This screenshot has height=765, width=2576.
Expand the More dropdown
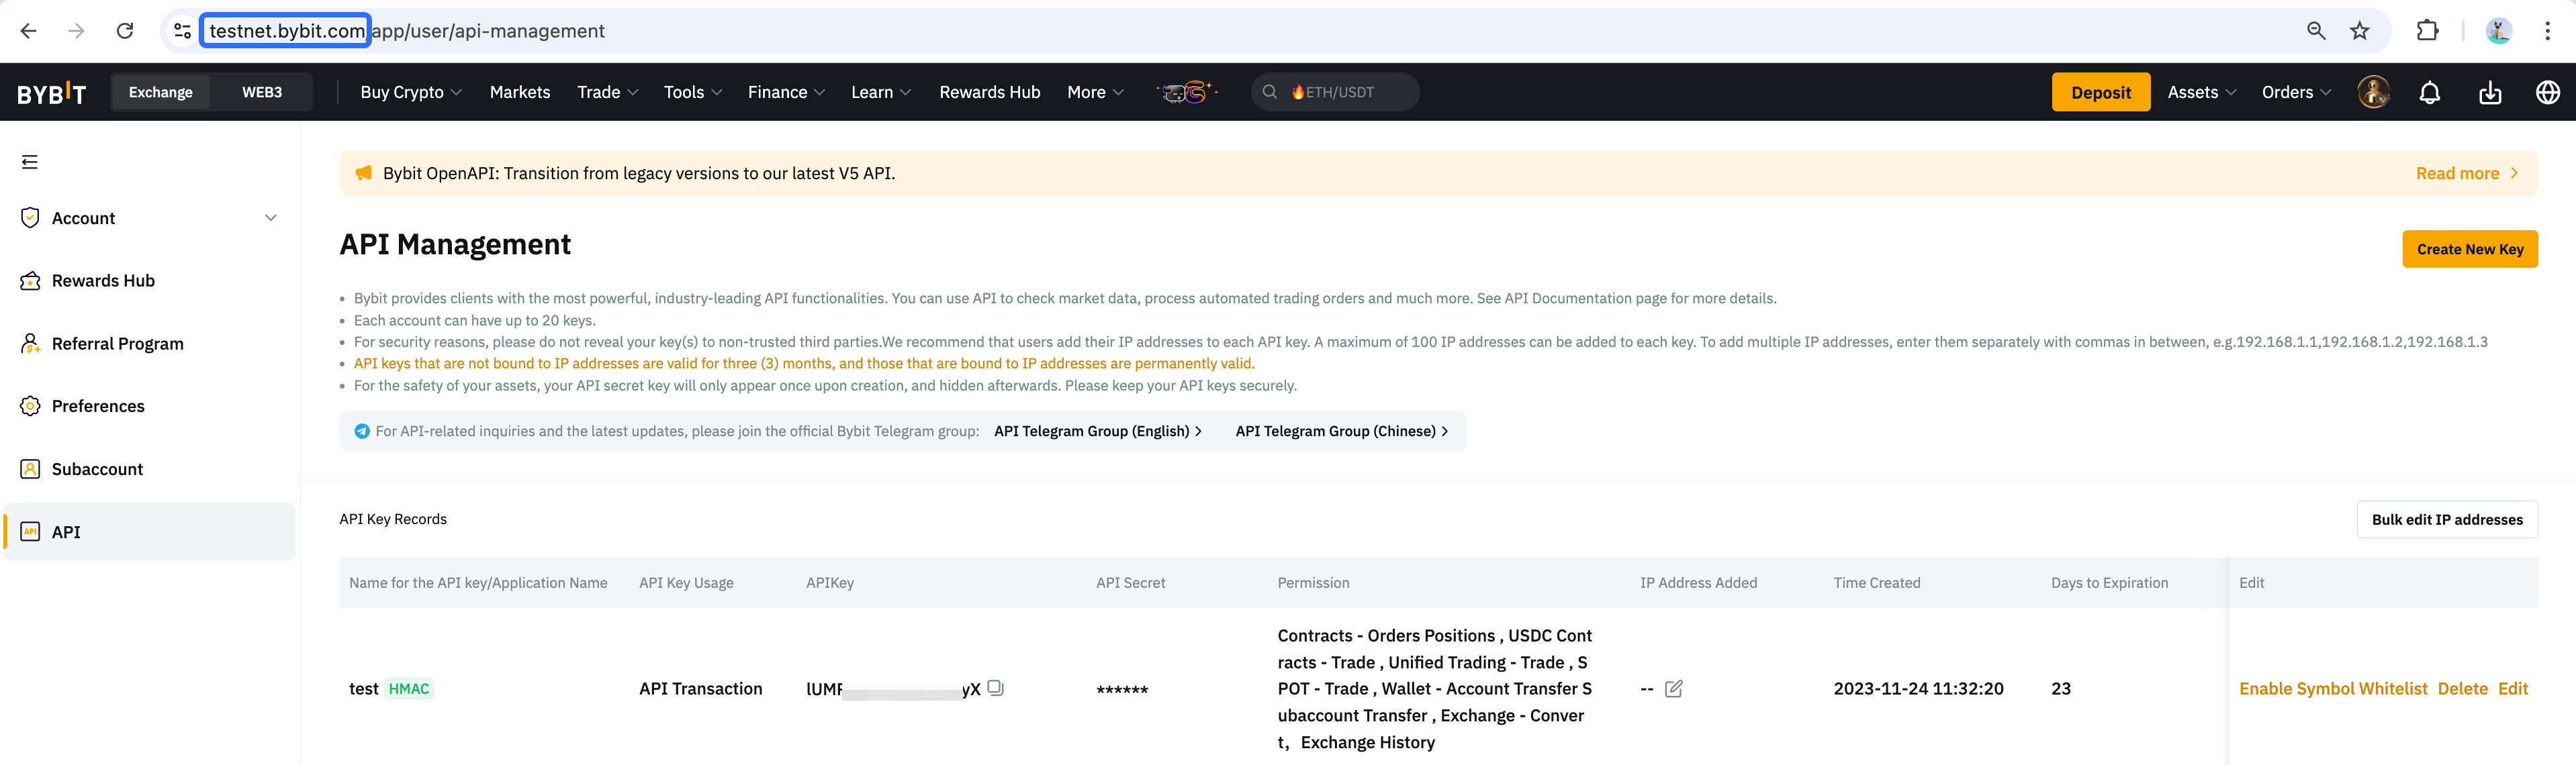coord(1095,92)
